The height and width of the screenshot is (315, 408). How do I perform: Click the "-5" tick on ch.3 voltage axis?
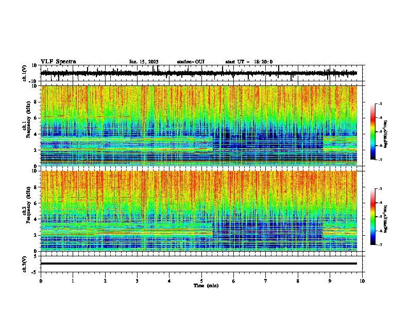(x=35, y=272)
